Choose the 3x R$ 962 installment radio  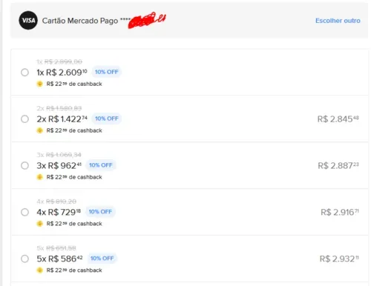coord(24,165)
